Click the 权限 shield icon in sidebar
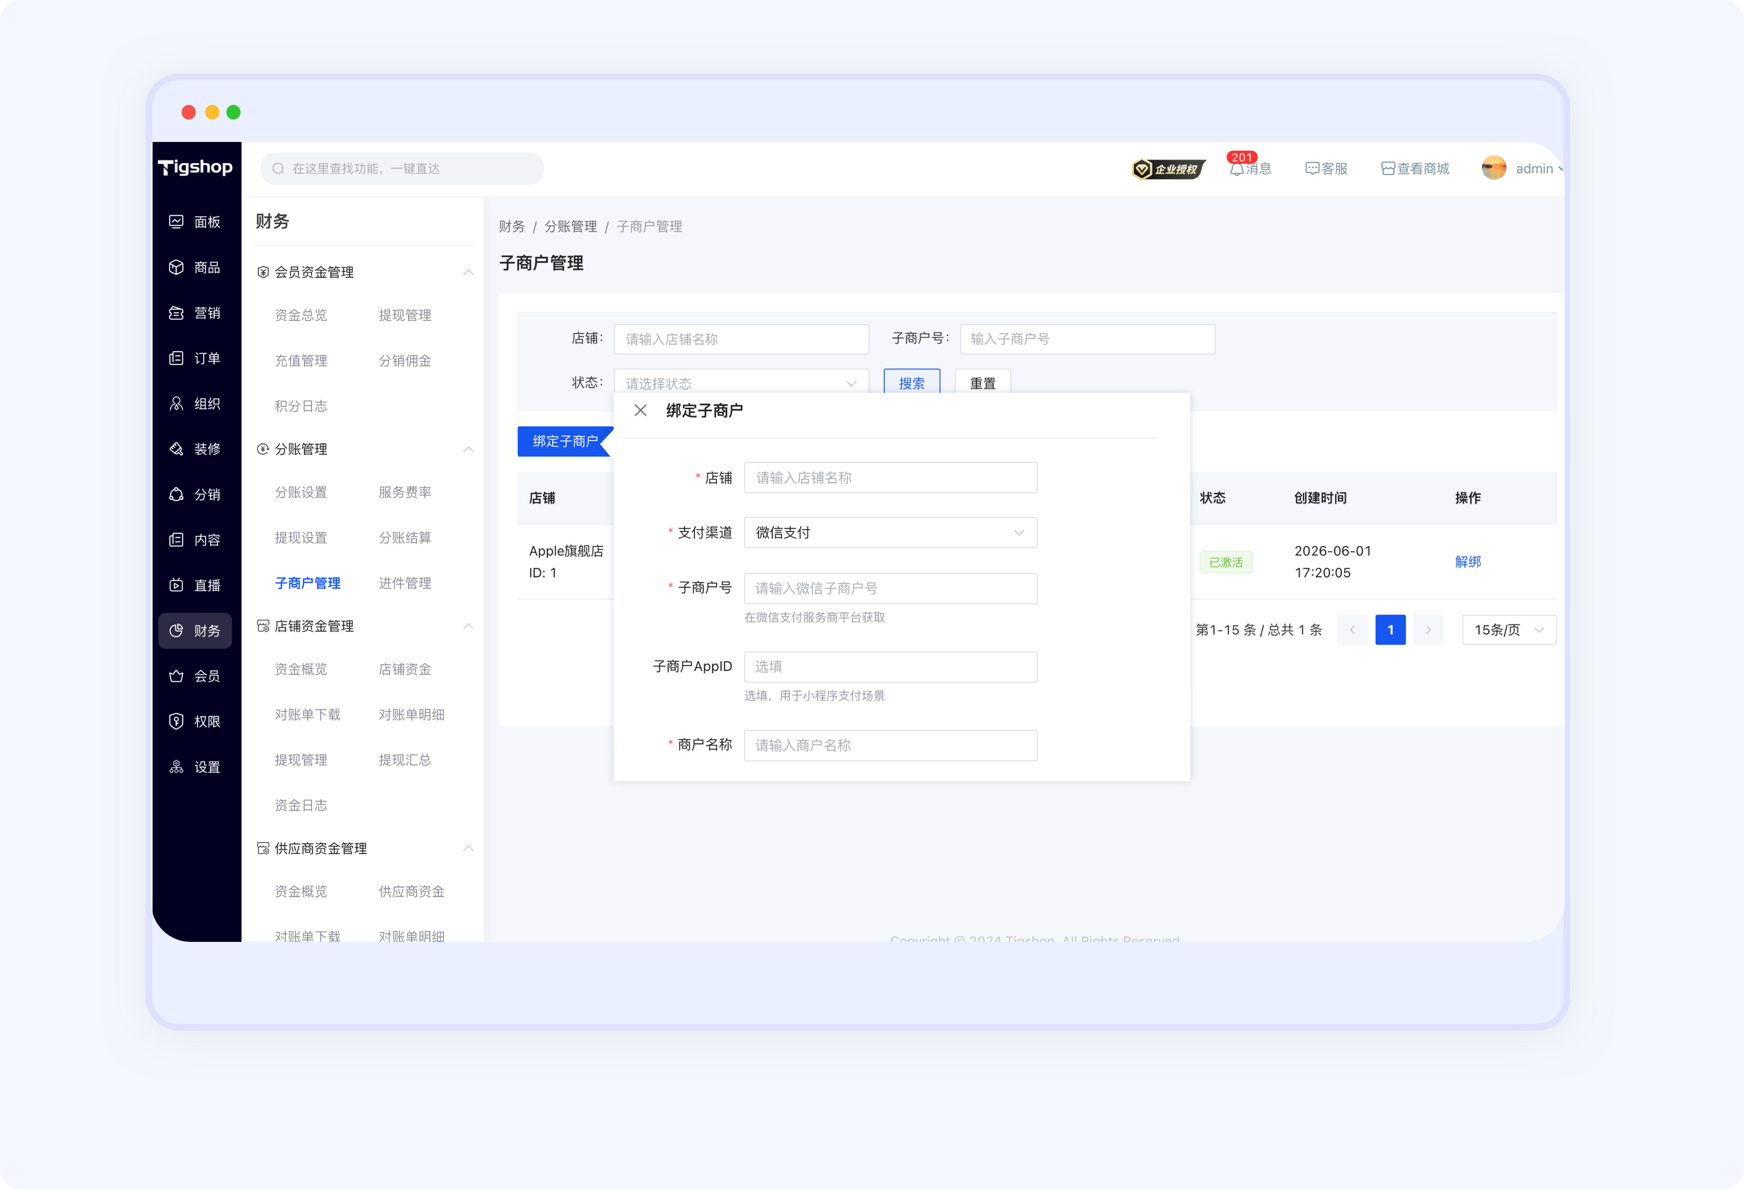The image size is (1744, 1189). coord(176,721)
